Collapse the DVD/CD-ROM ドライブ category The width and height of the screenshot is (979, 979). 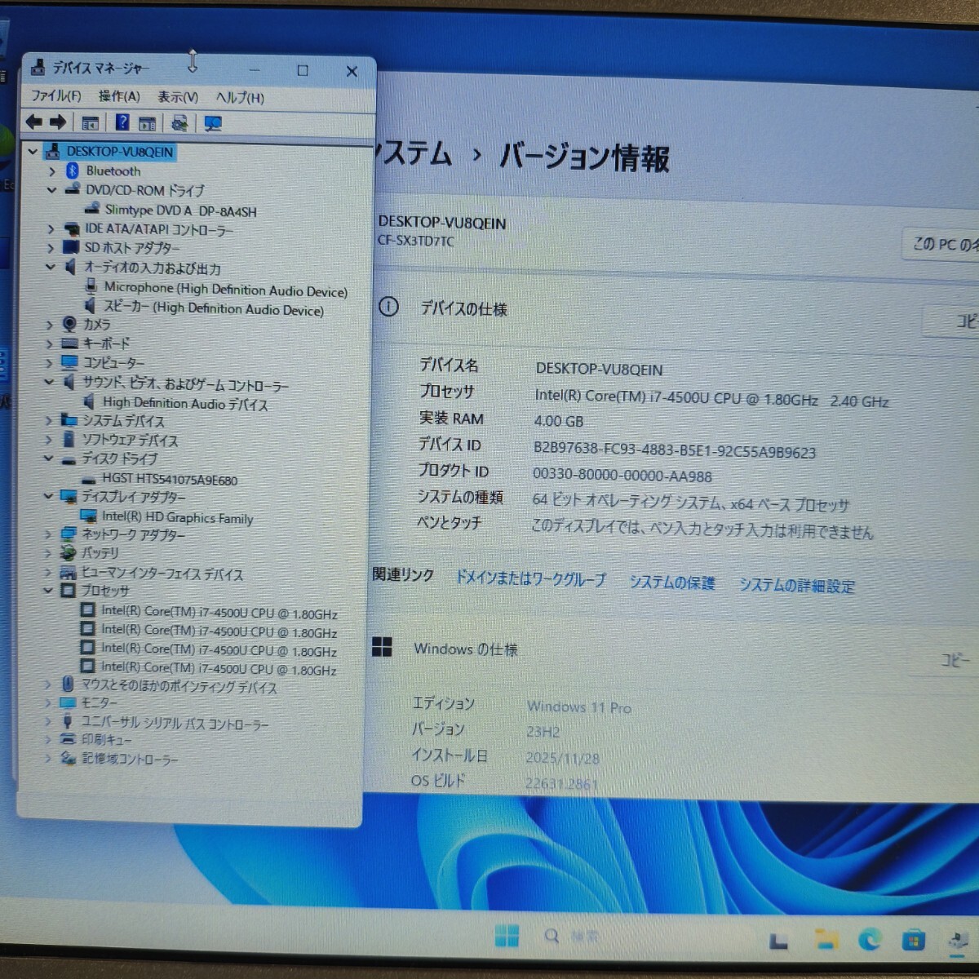tap(51, 190)
